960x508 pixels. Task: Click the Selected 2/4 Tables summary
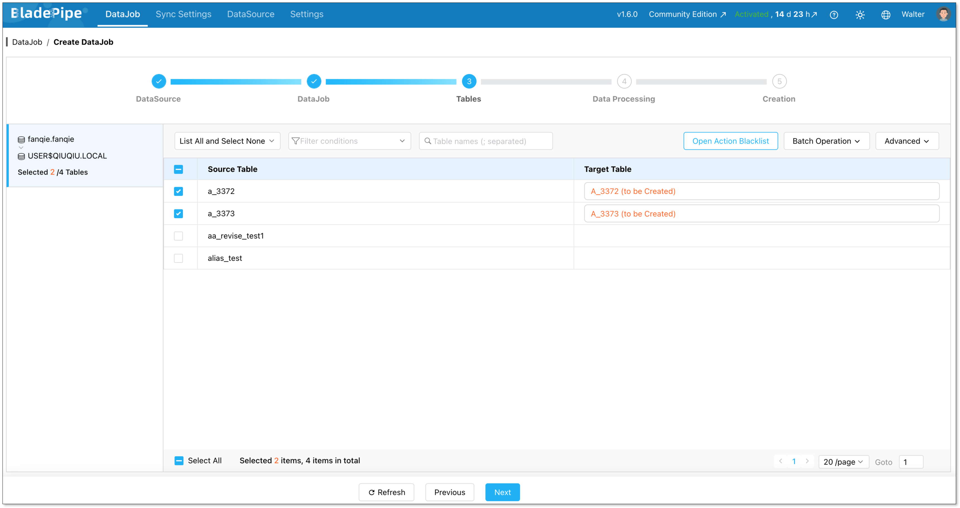point(52,172)
